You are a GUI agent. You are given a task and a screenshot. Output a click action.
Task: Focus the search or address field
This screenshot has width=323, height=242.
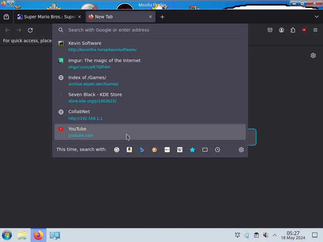[150, 30]
